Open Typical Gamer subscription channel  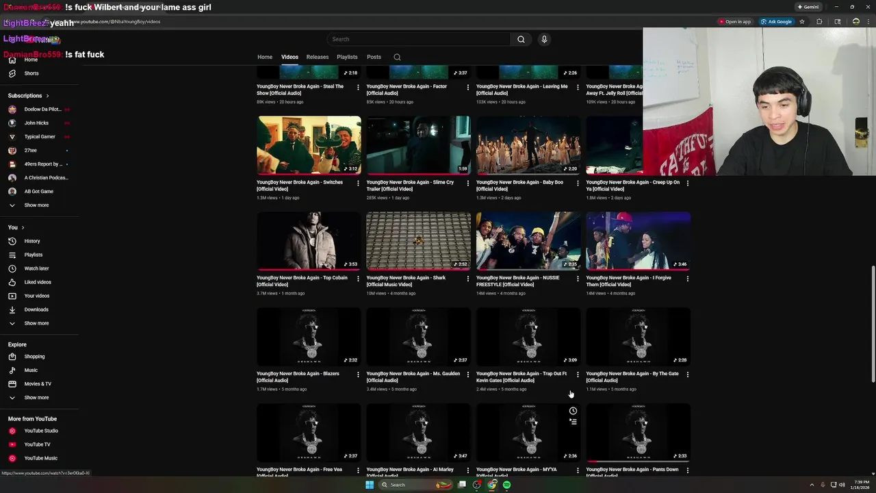40,137
